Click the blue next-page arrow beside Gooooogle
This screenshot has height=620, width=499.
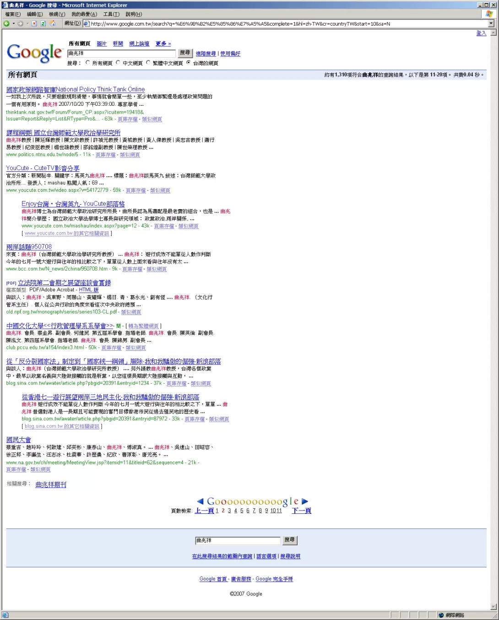305,501
